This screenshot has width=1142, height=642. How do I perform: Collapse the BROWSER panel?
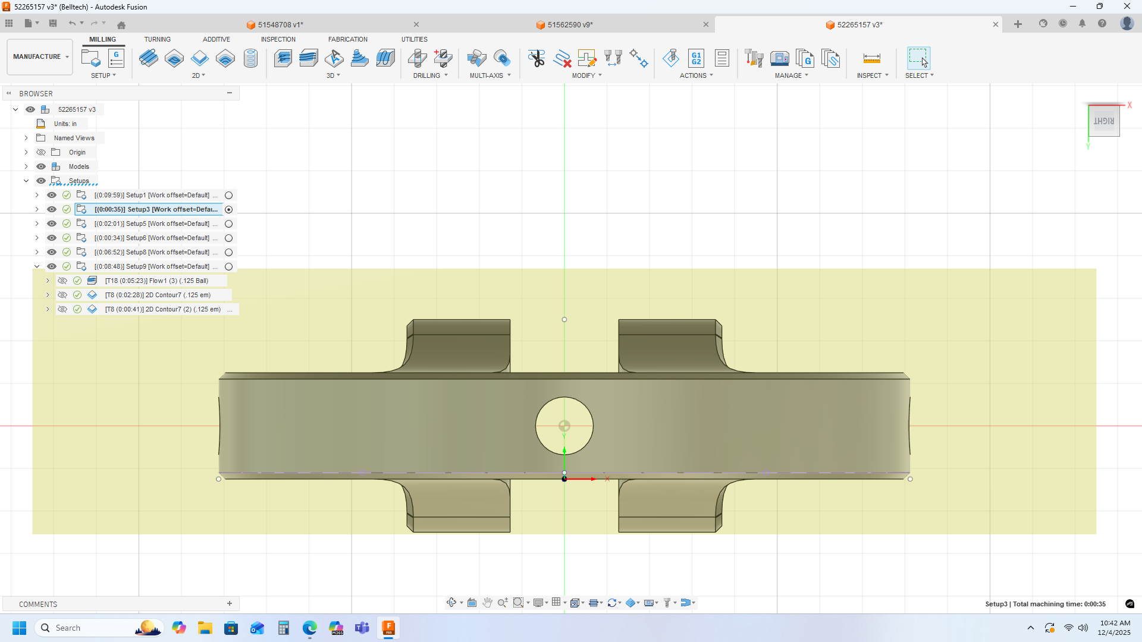[9, 93]
